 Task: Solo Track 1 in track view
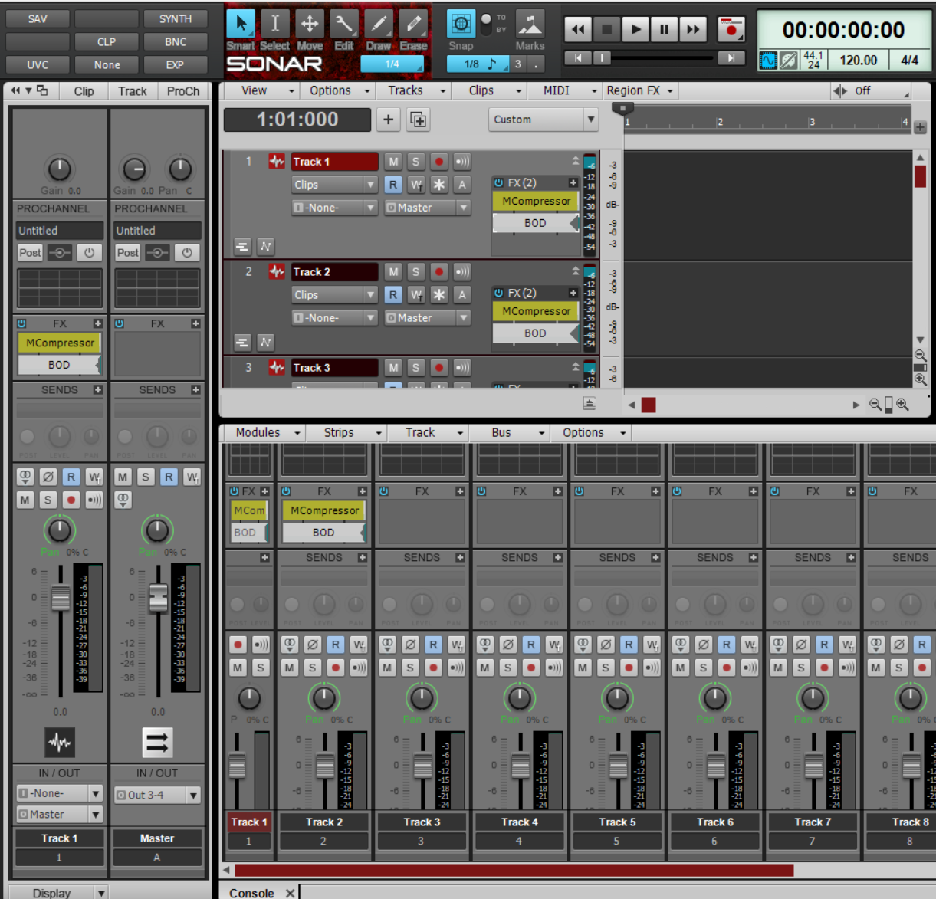click(415, 162)
